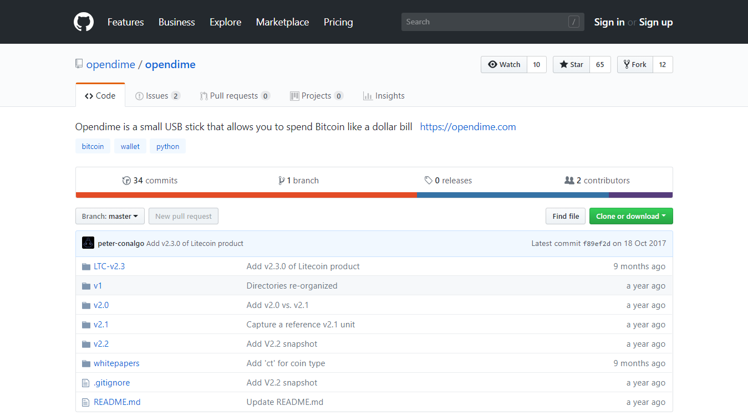Go to the Projects tab
Screen dimensions: 748x416
(317, 96)
